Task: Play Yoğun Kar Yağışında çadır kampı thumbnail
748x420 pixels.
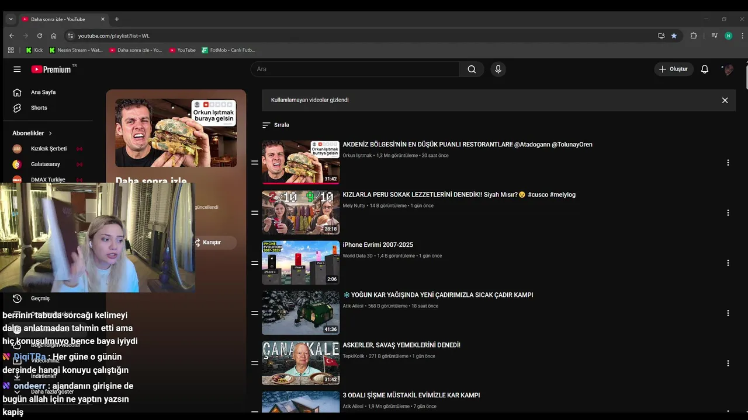Action: 300,313
